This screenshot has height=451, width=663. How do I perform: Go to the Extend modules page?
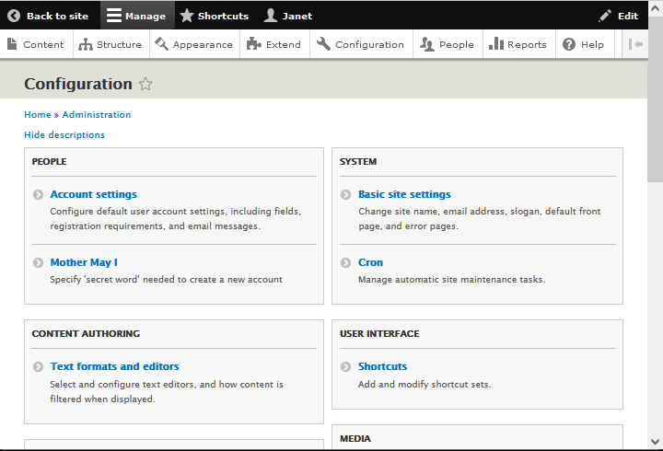[x=273, y=44]
